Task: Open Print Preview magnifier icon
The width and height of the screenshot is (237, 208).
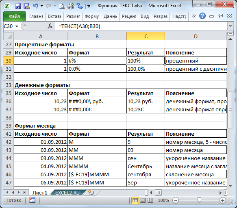Action: pyautogui.click(x=62, y=6)
